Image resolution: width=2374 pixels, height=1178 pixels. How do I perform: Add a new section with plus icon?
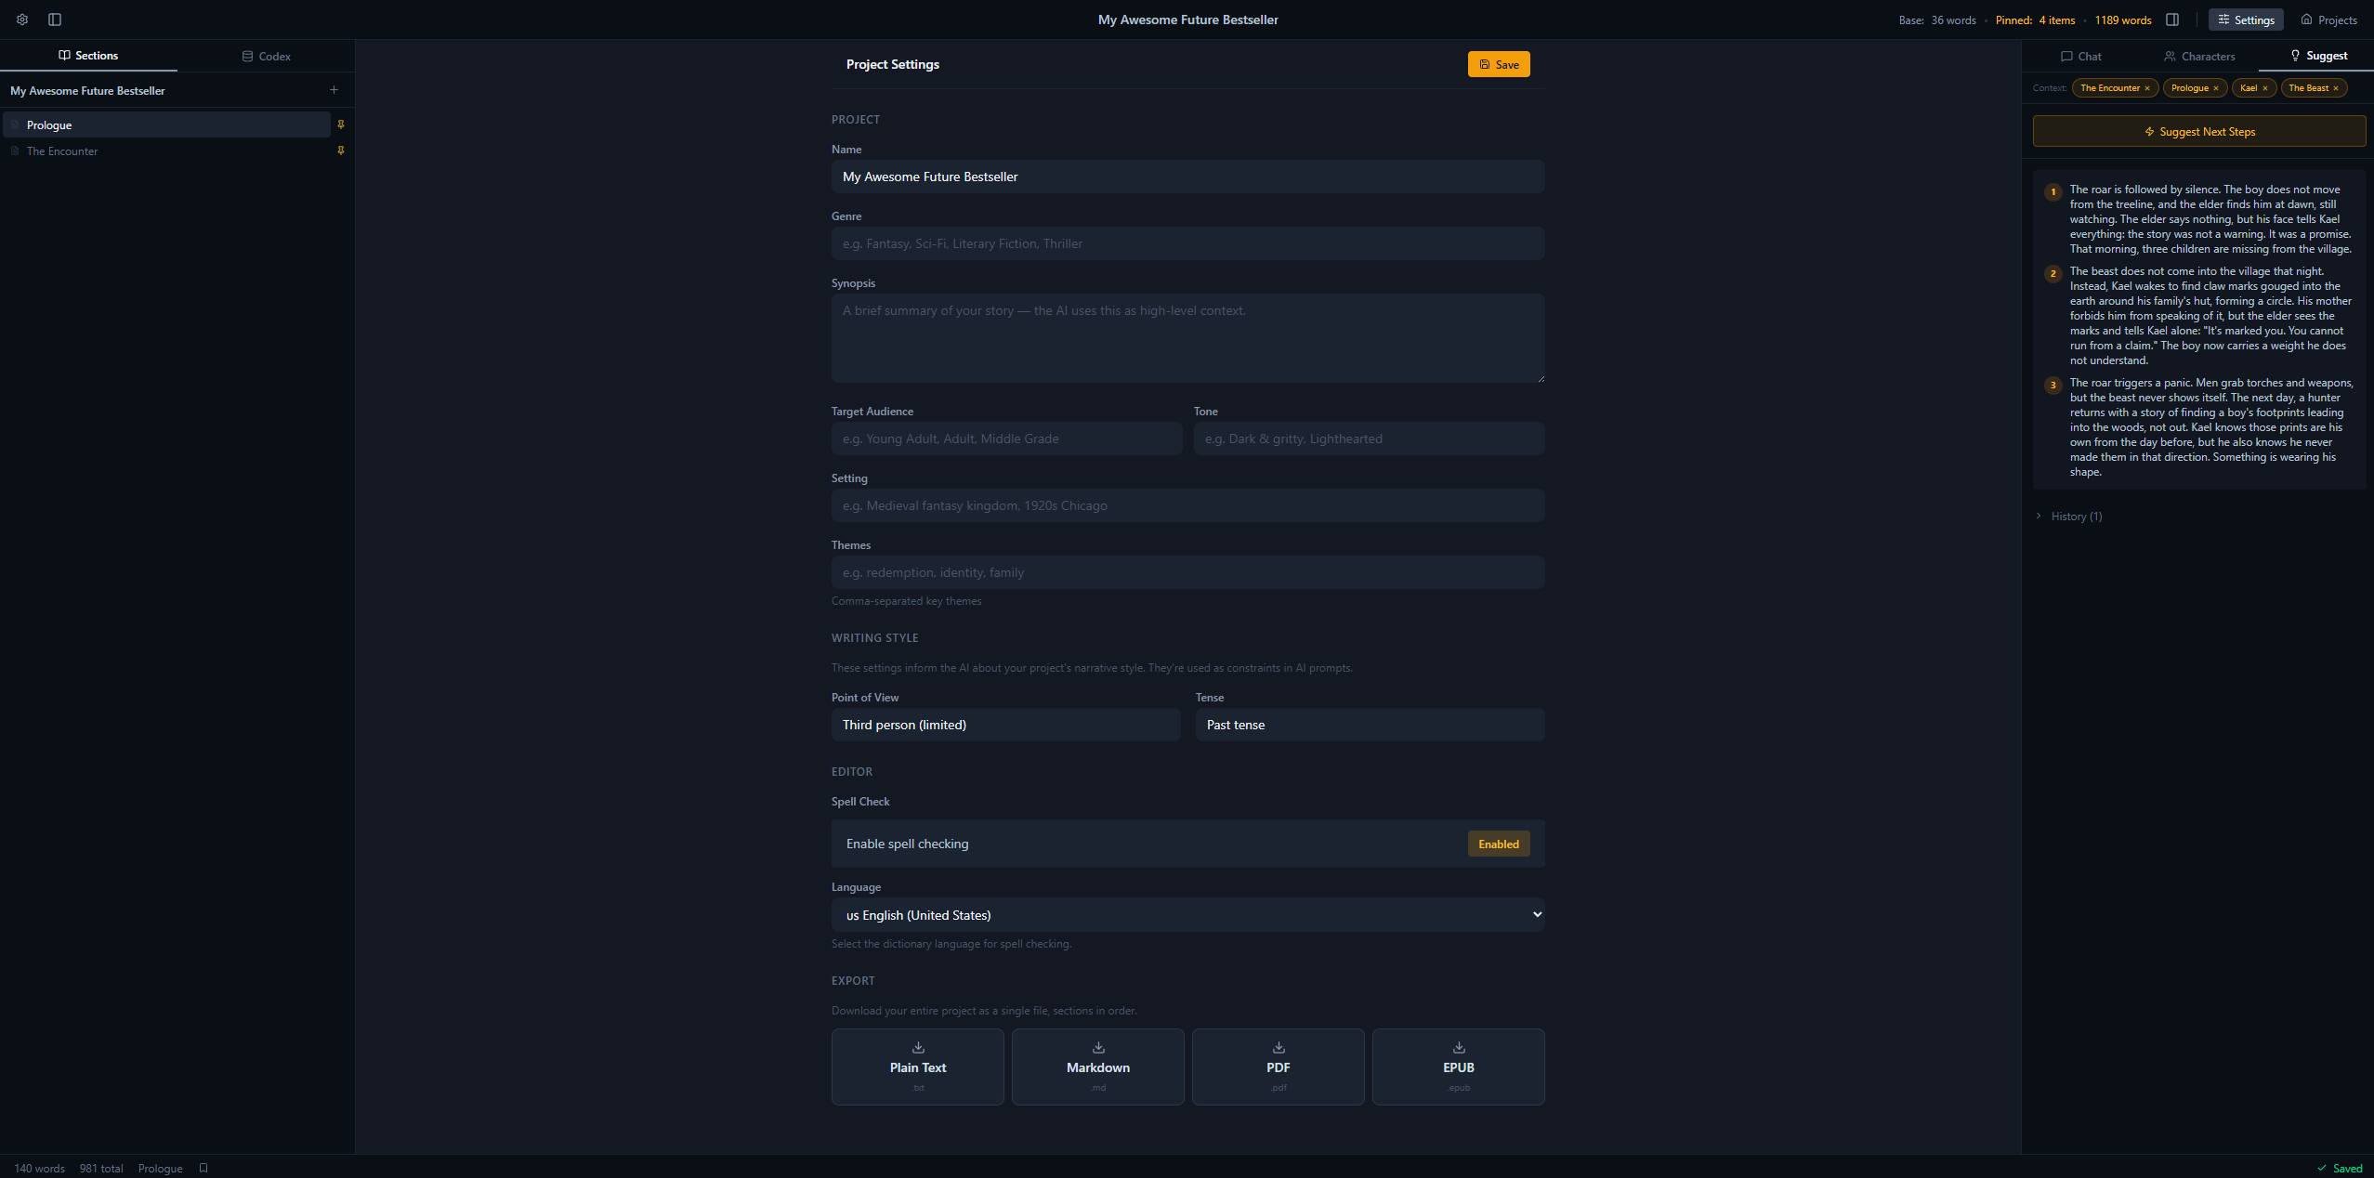[334, 90]
